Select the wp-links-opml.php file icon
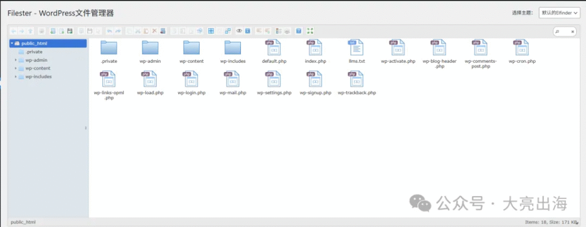This screenshot has width=586, height=227. point(109,79)
